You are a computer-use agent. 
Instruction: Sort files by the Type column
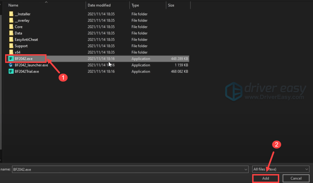(x=135, y=5)
